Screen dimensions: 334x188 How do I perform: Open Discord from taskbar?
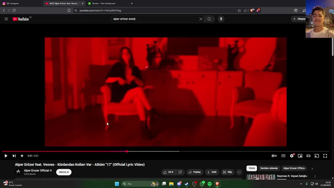click(x=179, y=184)
